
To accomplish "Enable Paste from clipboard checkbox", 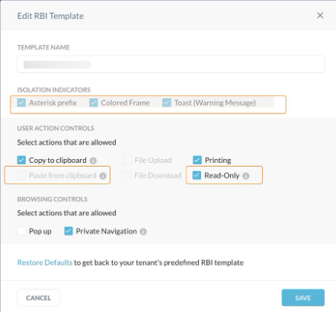I will [x=21, y=175].
